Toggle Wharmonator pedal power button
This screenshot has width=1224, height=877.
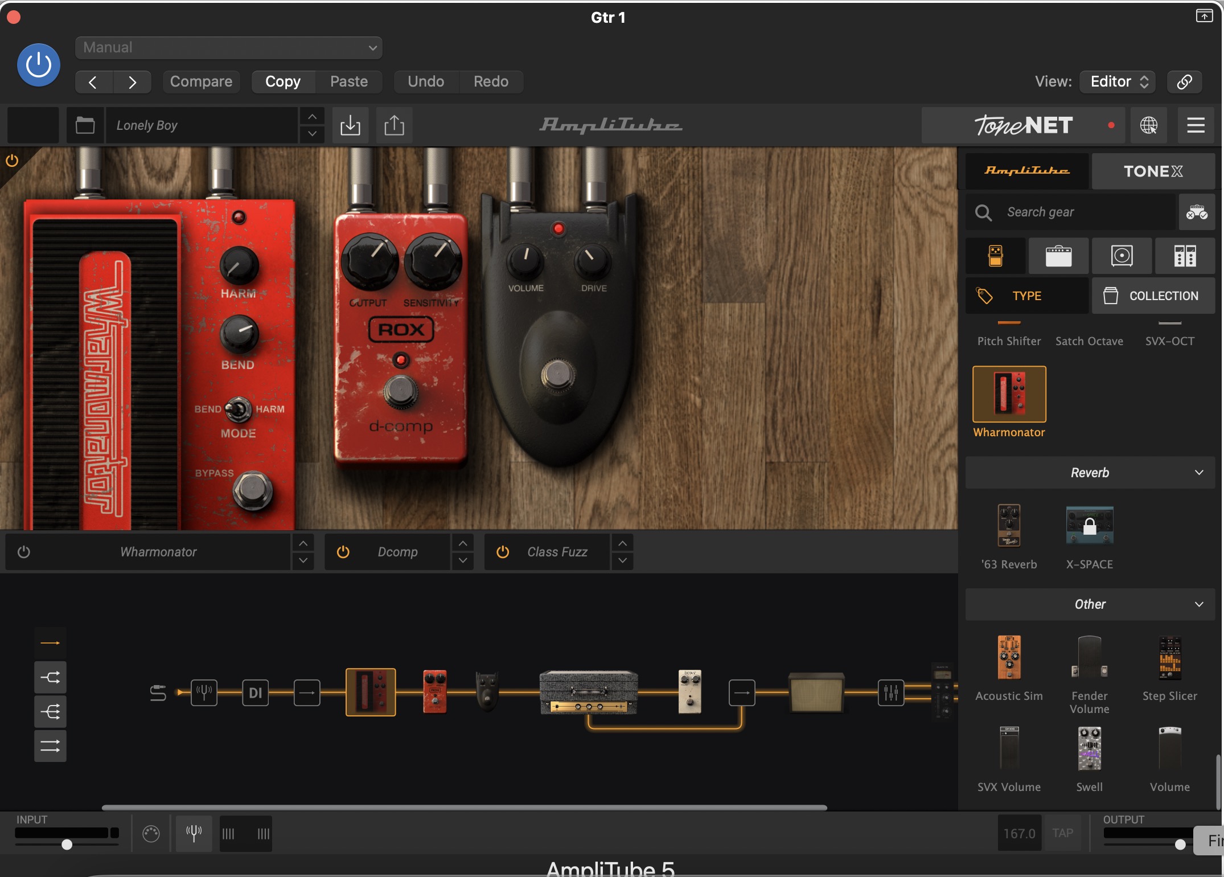pos(24,552)
